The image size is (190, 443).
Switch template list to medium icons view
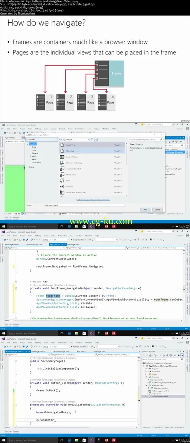[x=96, y=139]
